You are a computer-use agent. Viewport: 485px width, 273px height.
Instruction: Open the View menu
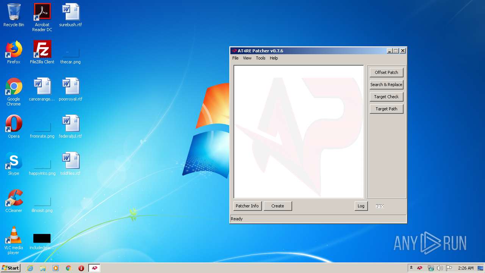247,58
